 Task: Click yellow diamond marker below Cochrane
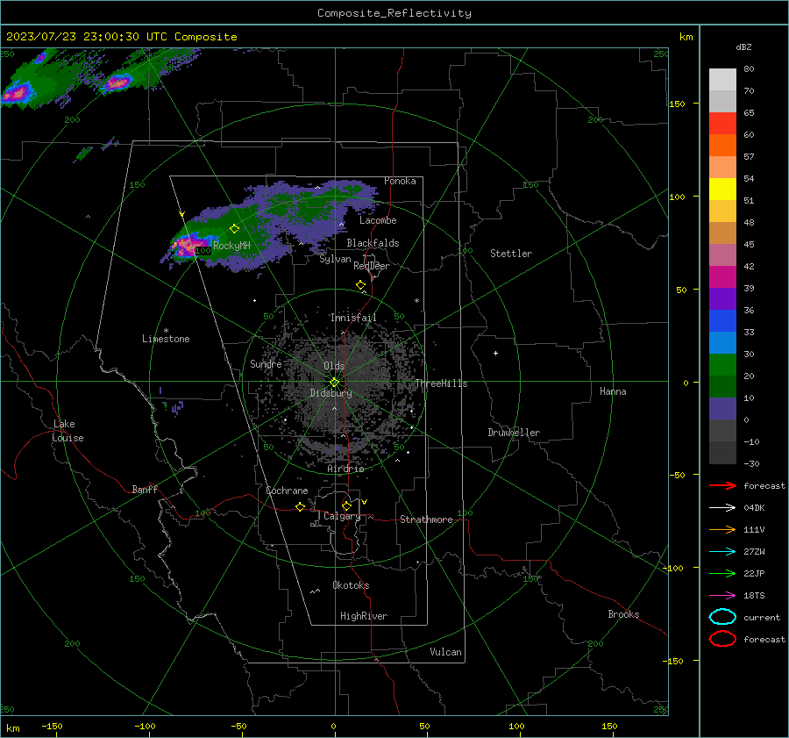(x=301, y=506)
